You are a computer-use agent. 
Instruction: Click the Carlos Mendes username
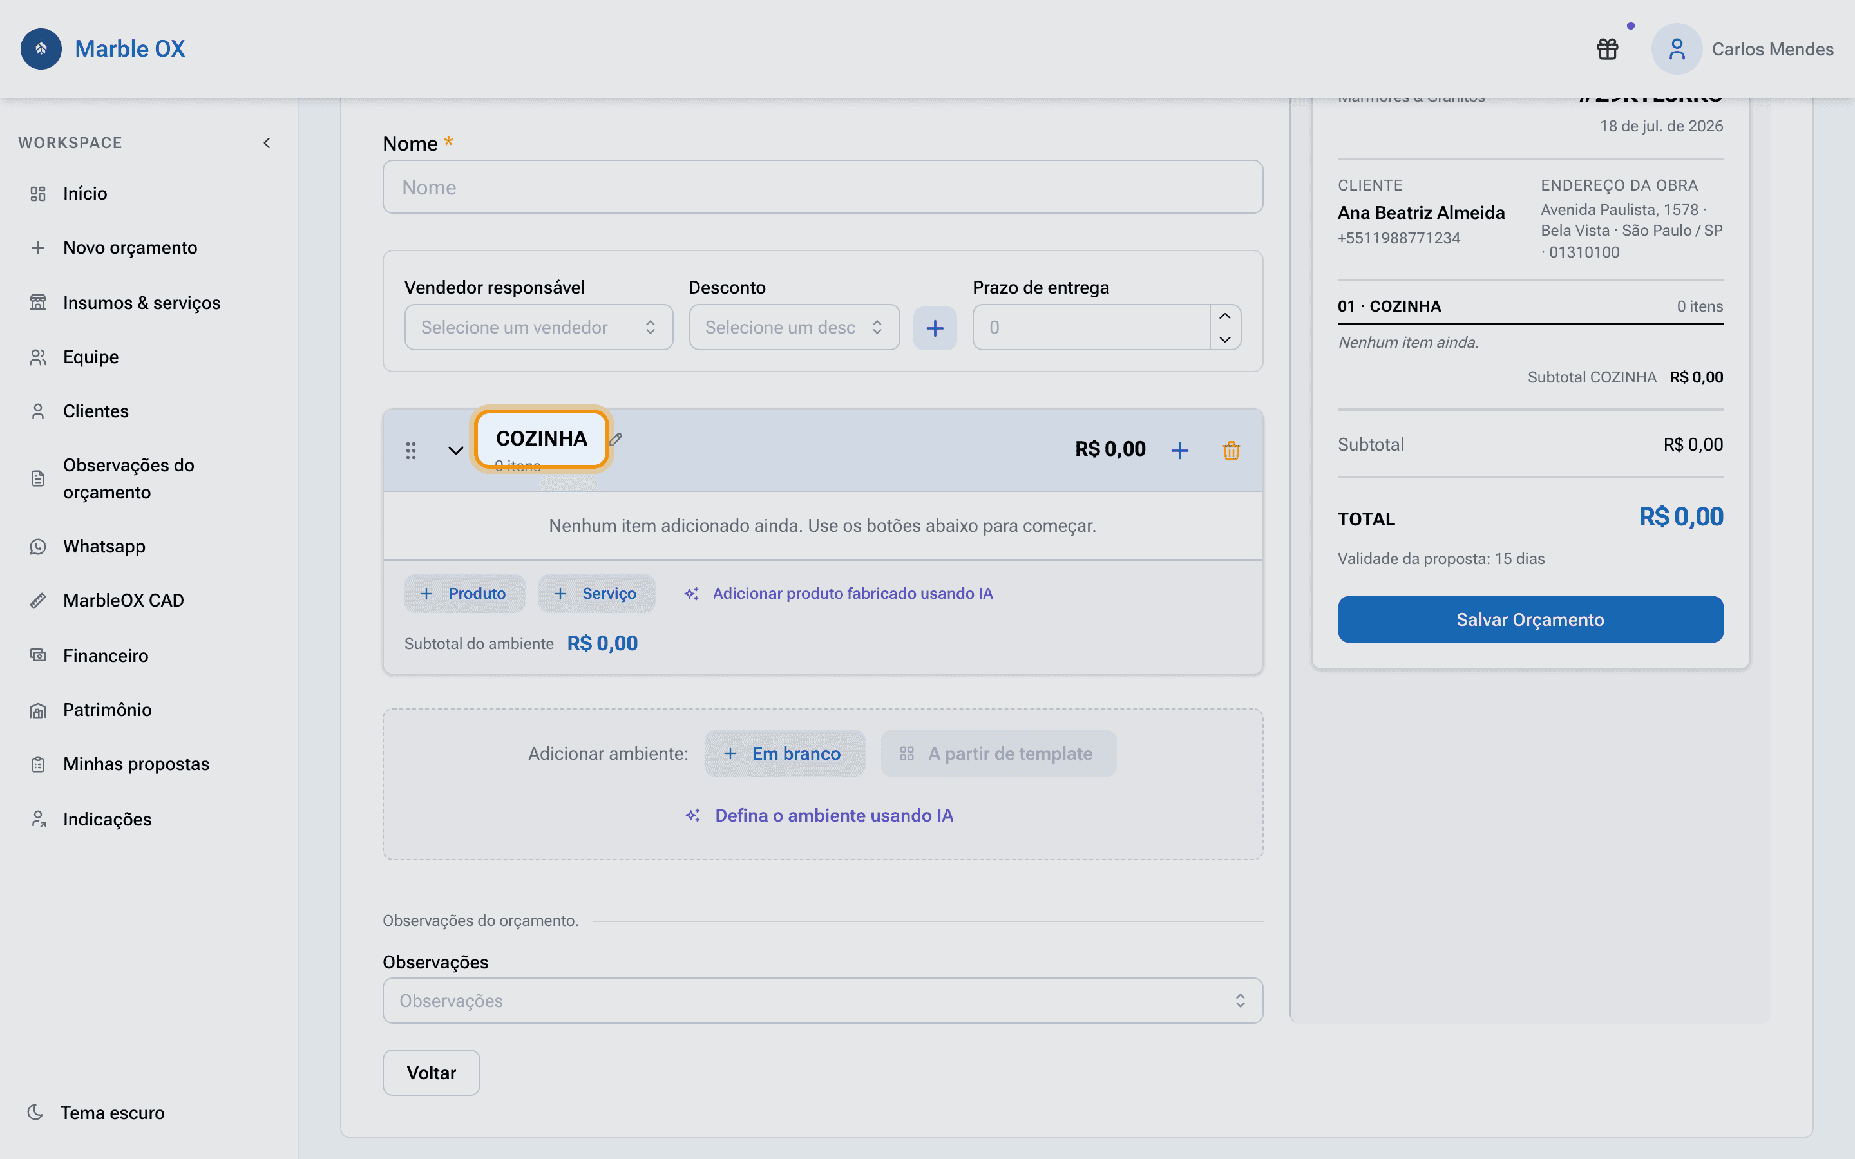(1772, 49)
